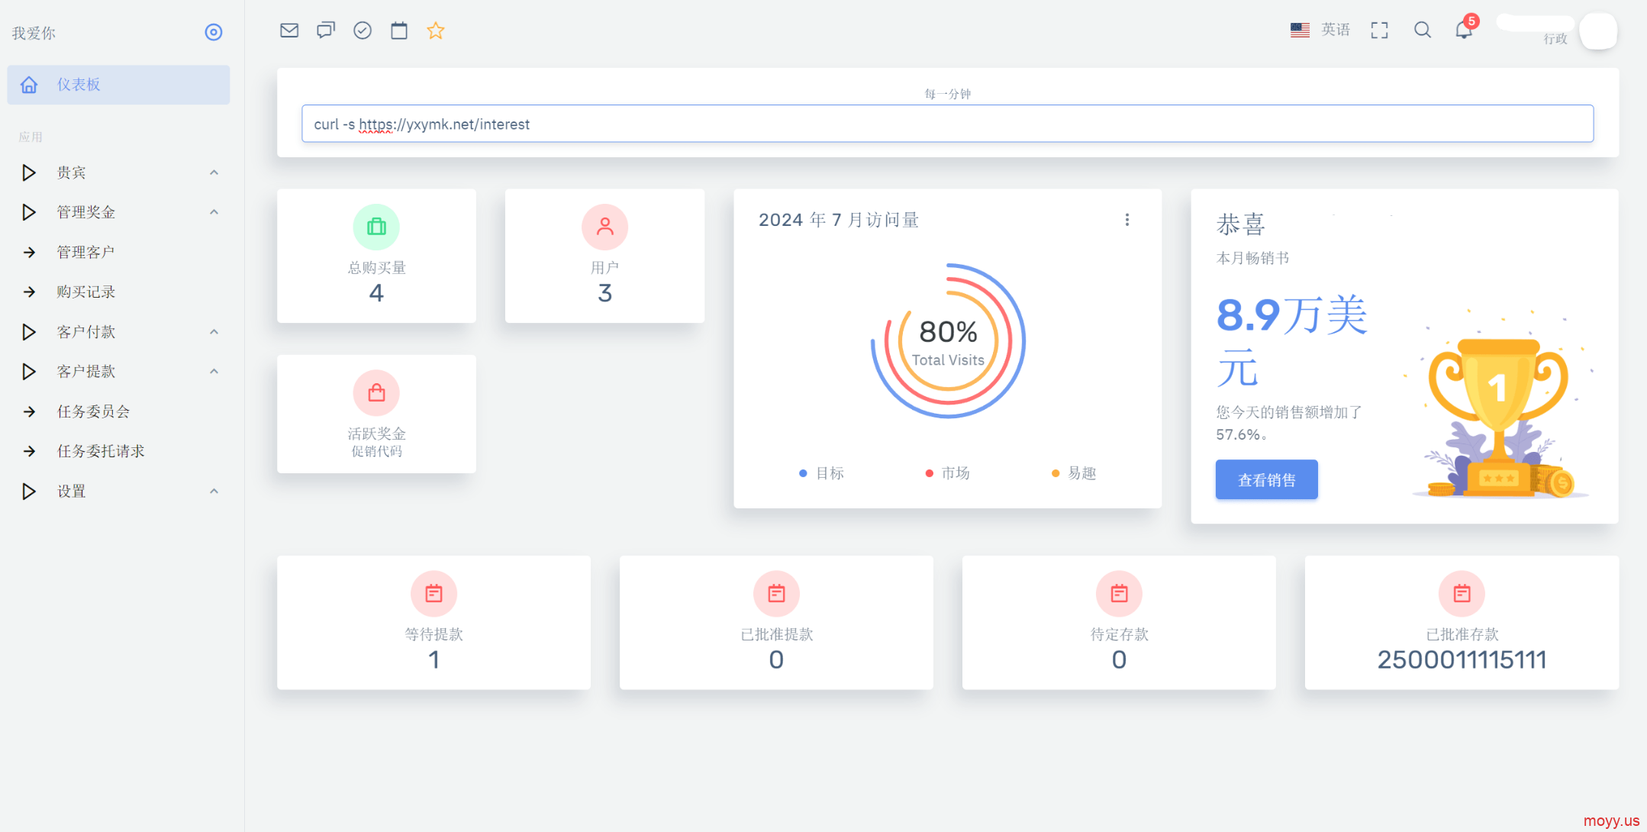Viewport: 1647px width, 832px height.
Task: Open the mail envelope icon in top toolbar
Action: [x=289, y=31]
